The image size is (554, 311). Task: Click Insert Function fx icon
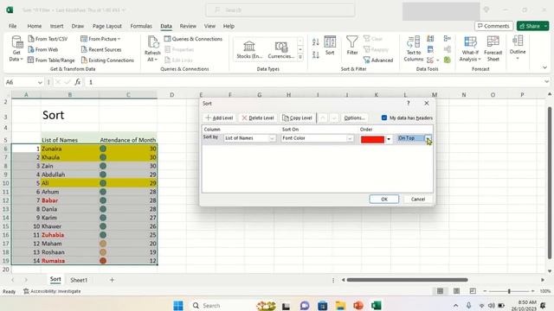(x=77, y=82)
